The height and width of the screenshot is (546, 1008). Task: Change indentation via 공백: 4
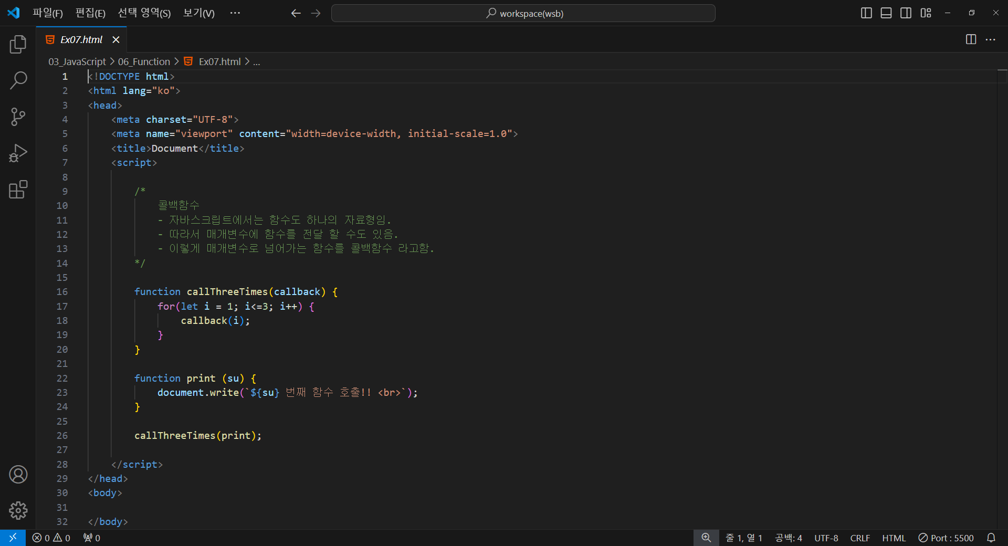[x=789, y=538]
